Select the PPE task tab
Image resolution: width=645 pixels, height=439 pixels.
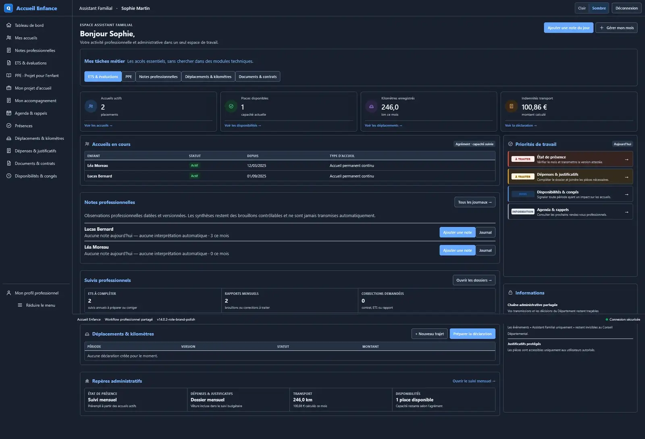pyautogui.click(x=129, y=77)
